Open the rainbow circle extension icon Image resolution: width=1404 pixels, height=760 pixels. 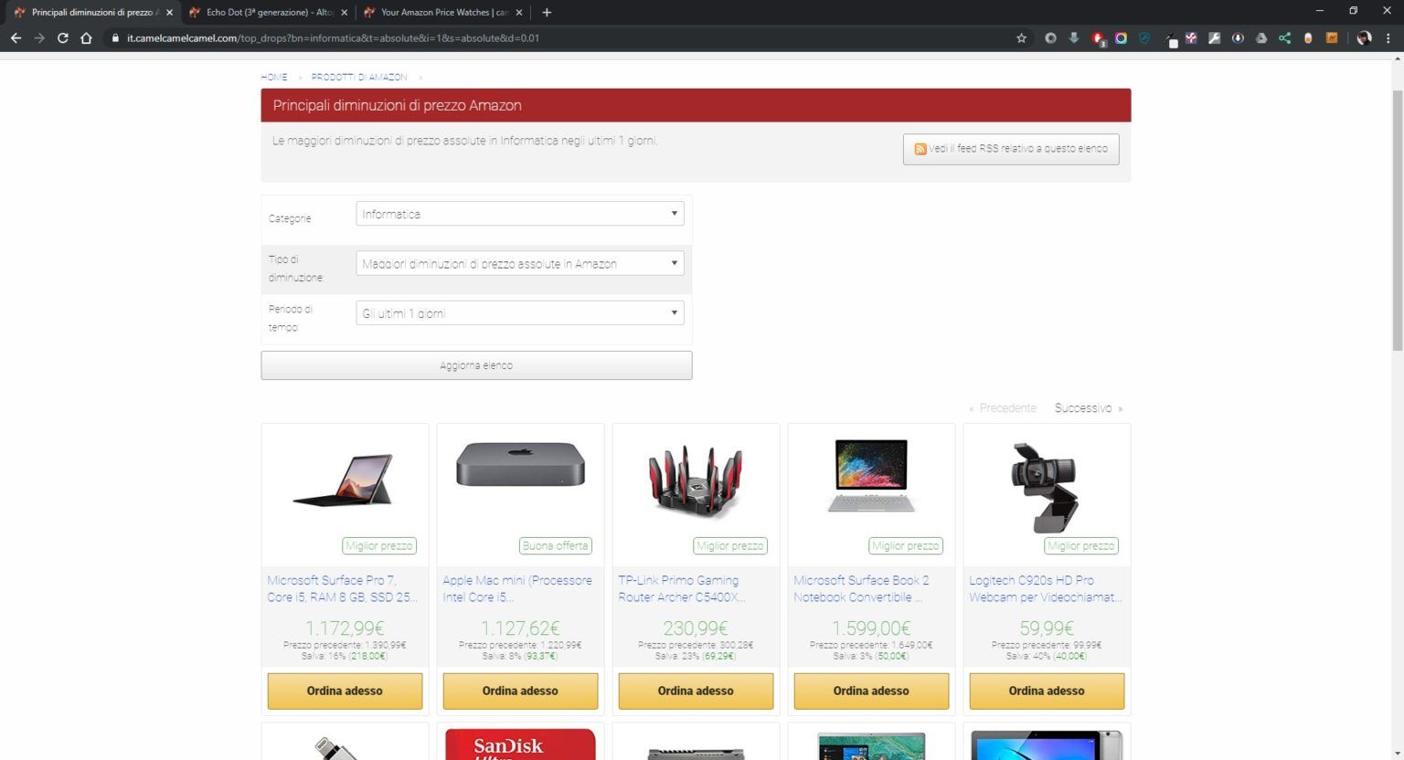pos(1121,38)
